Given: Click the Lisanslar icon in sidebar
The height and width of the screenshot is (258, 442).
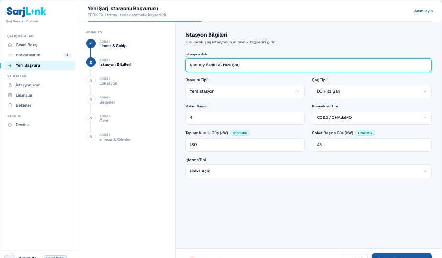Looking at the screenshot, I should (x=10, y=95).
